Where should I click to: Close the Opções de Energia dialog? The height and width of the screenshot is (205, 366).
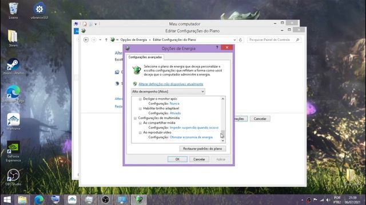click(227, 47)
